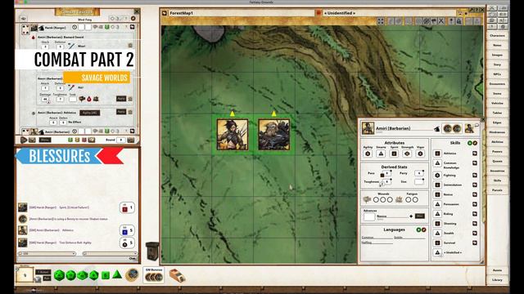524x294 pixels.
Task: Open the Powers sidebar tab
Action: pos(497,152)
